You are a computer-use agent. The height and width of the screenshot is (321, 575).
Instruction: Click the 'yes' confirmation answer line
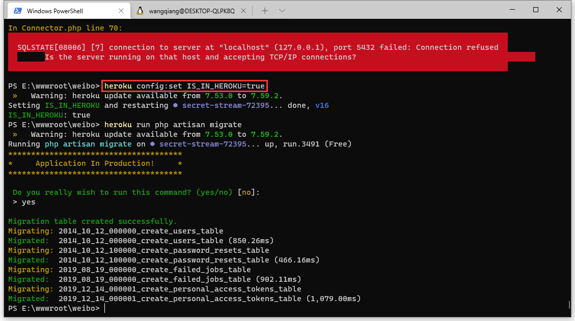point(28,202)
